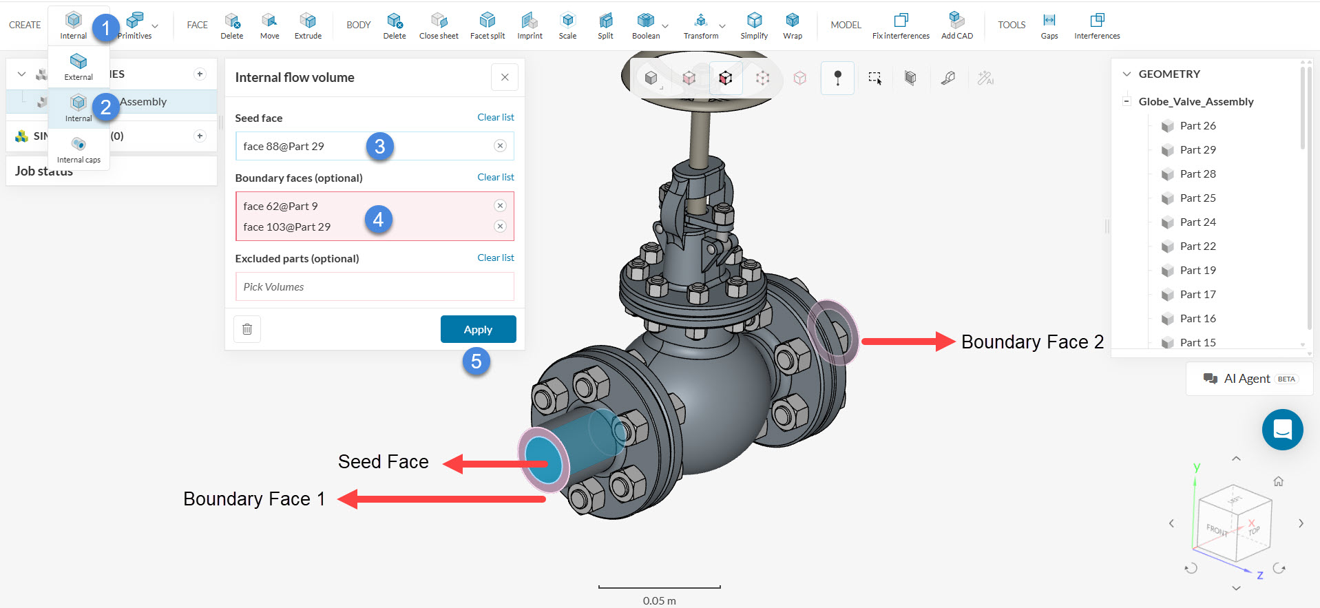Toggle the pin selection mode in viewer toolbar
Viewport: 1320px width, 608px height.
(x=837, y=78)
